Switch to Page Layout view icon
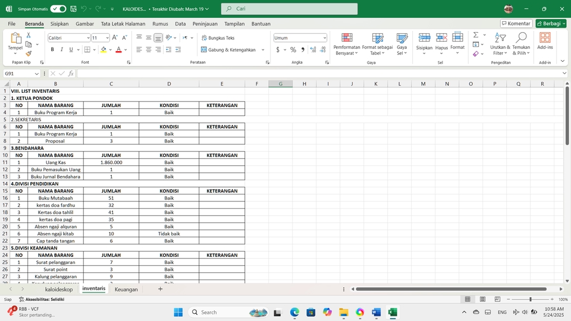The width and height of the screenshot is (571, 321). [x=482, y=299]
